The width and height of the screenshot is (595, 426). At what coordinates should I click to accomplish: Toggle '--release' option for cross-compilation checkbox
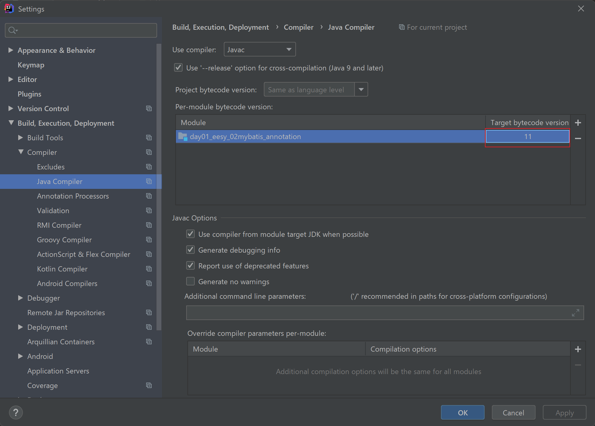(178, 68)
